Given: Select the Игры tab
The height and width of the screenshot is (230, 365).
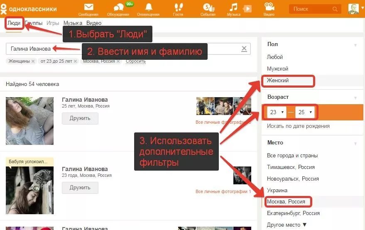Looking at the screenshot, I should [x=53, y=23].
